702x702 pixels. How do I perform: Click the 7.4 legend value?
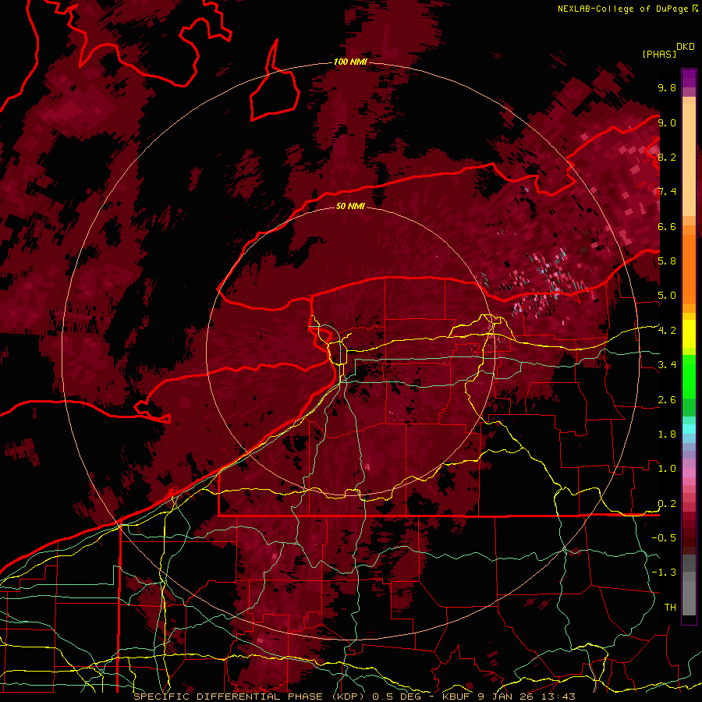tap(667, 192)
